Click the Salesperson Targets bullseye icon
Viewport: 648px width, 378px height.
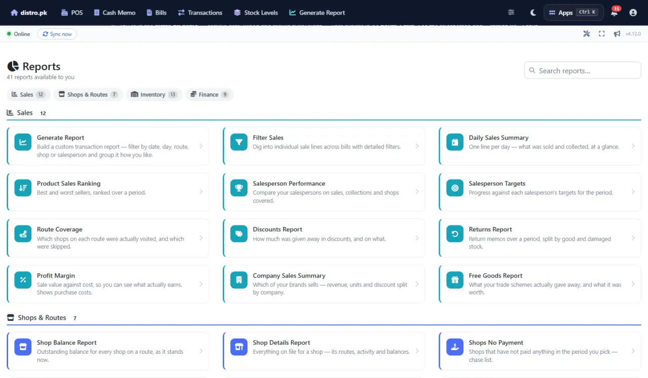[x=455, y=188]
